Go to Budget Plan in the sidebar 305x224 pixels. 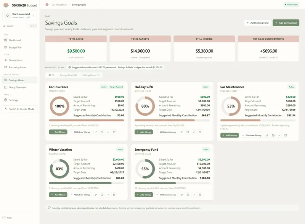20,47
